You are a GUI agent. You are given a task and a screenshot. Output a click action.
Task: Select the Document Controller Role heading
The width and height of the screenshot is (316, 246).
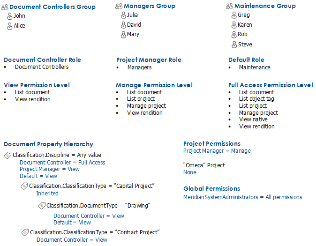(43, 60)
